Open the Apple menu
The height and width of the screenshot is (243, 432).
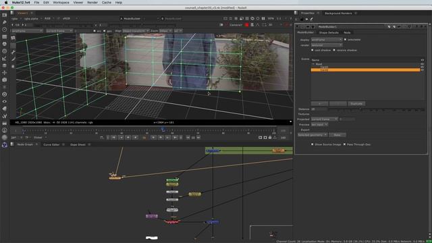[x=6, y=3]
